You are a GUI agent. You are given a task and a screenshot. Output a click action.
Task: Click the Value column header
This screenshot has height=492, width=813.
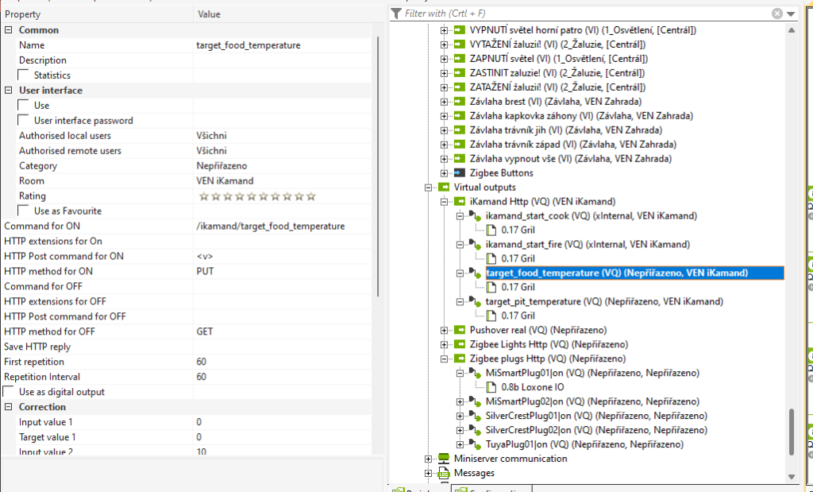coord(289,14)
